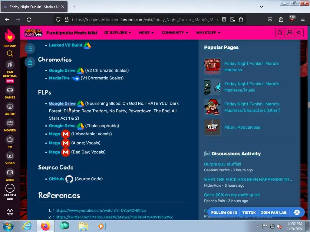
Task: Click the browser address bar
Action: pos(145,20)
